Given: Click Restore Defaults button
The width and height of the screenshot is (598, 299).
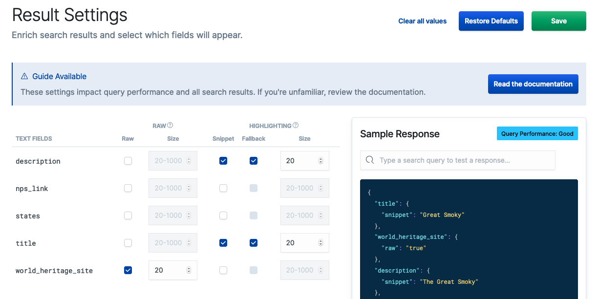Looking at the screenshot, I should click(x=491, y=21).
